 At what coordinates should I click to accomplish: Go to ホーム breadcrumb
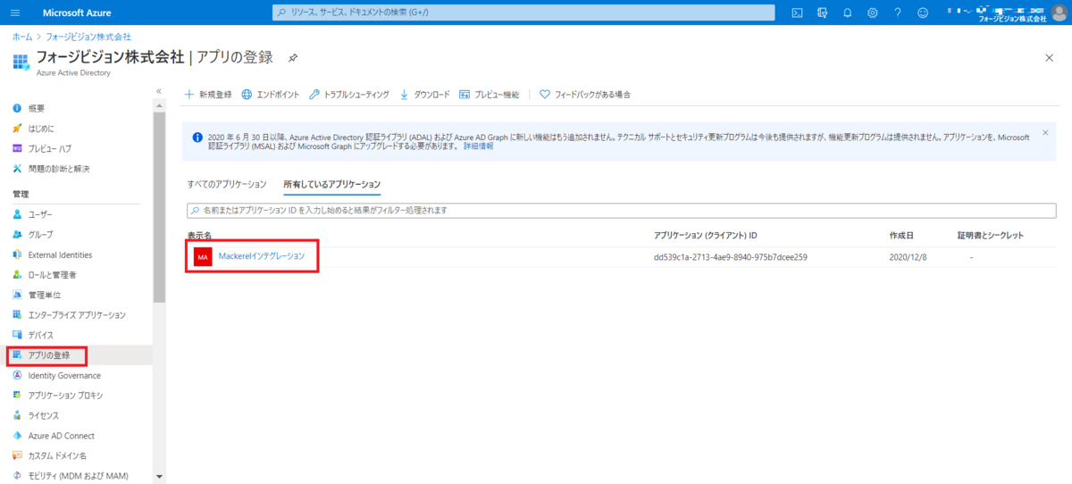pyautogui.click(x=22, y=37)
